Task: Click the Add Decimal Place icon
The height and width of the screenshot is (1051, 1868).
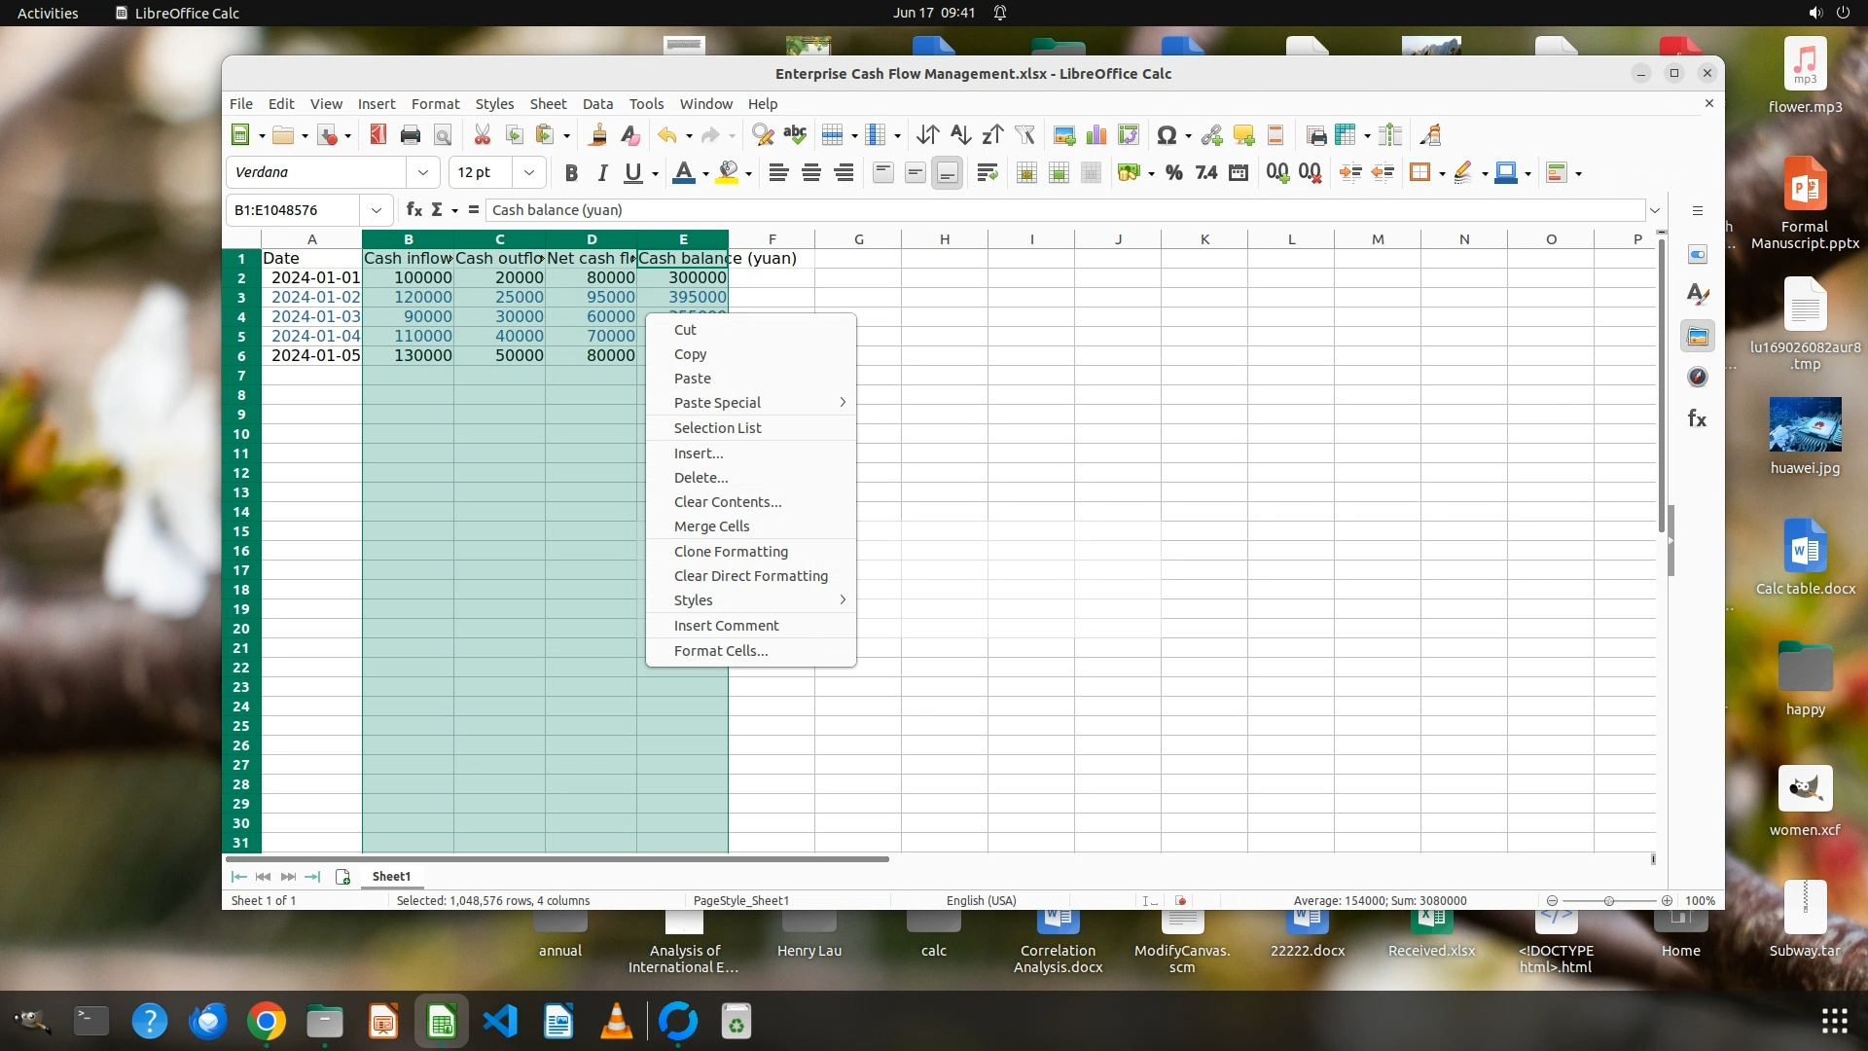Action: pos(1277,173)
